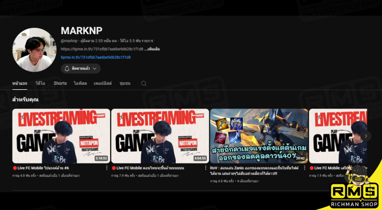
Task: Play the RoV Zanis 20:42 video thumbnail
Action: coord(259,136)
